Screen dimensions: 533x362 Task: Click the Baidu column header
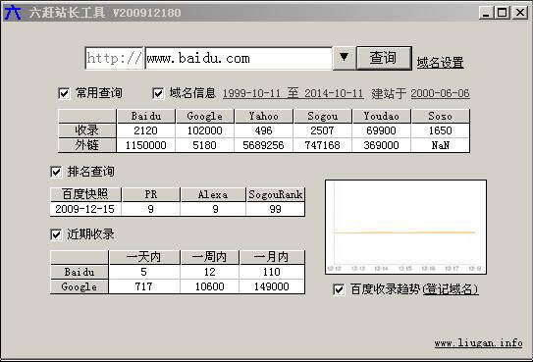click(146, 116)
